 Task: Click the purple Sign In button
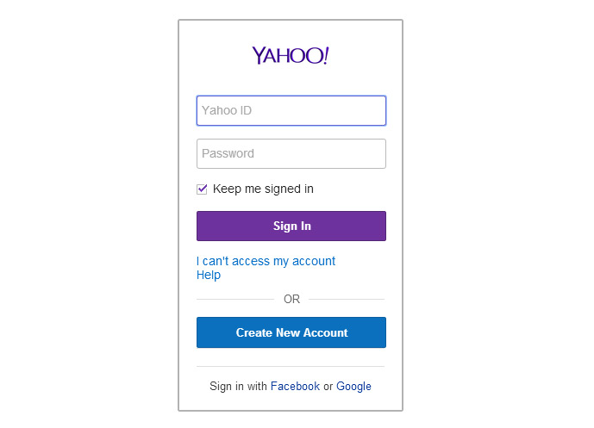[x=291, y=226]
